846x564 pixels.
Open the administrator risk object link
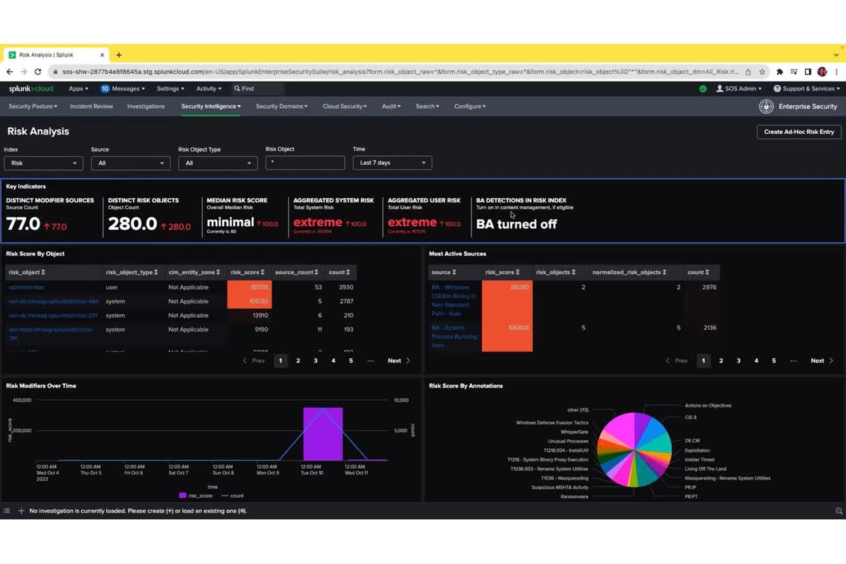(x=26, y=287)
